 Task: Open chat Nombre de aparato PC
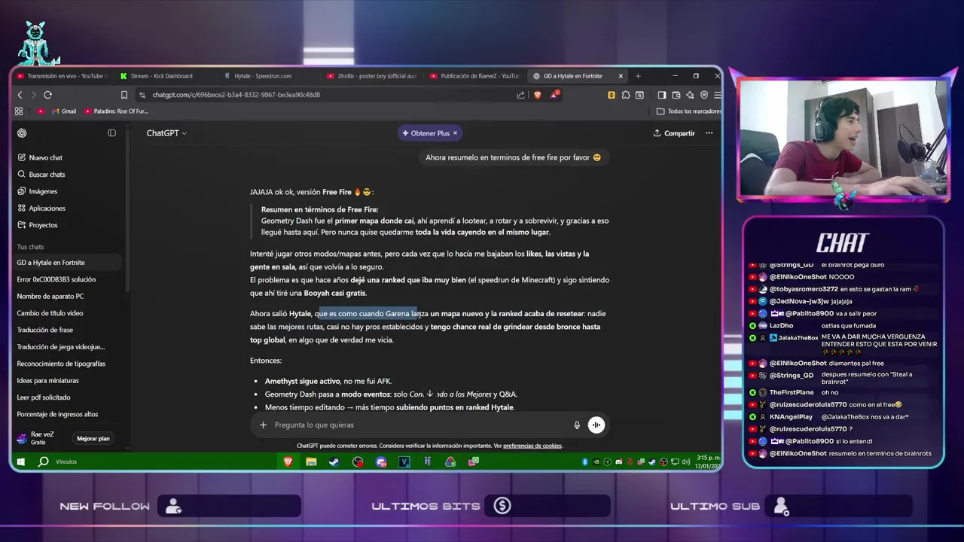click(x=68, y=296)
